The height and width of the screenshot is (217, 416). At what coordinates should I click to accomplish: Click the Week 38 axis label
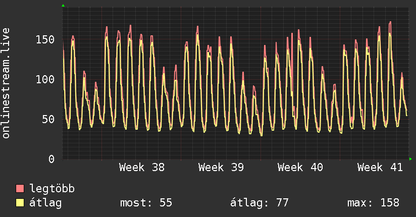[142, 168]
